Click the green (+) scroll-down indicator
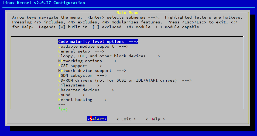This screenshot has height=136, width=257. click(x=64, y=110)
